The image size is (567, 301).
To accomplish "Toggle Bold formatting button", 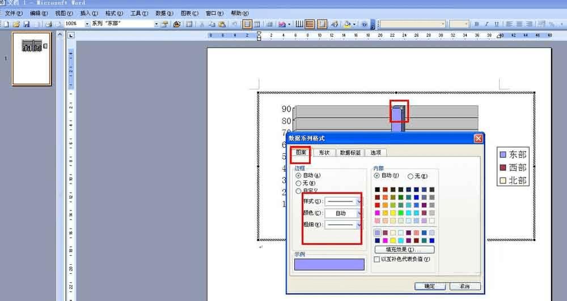I will [x=477, y=24].
